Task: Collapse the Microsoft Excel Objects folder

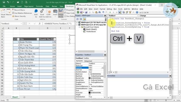Action: (x=79, y=27)
